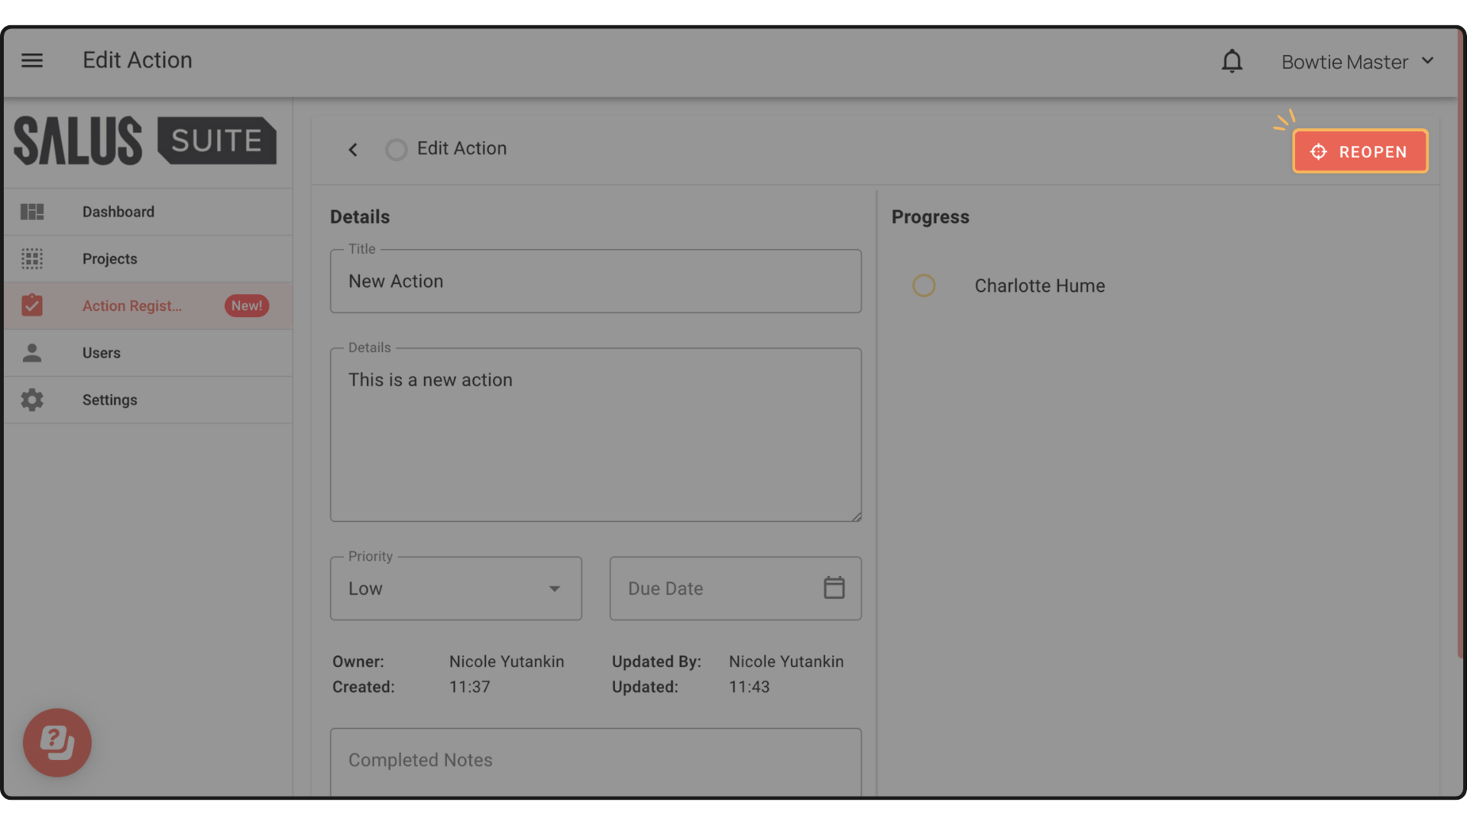Click the Action Register clipboard icon

(x=32, y=306)
